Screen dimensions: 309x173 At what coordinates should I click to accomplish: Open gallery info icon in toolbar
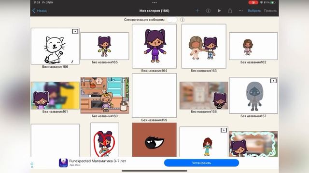(x=208, y=11)
